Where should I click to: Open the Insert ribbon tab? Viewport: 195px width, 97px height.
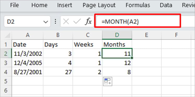[64, 5]
